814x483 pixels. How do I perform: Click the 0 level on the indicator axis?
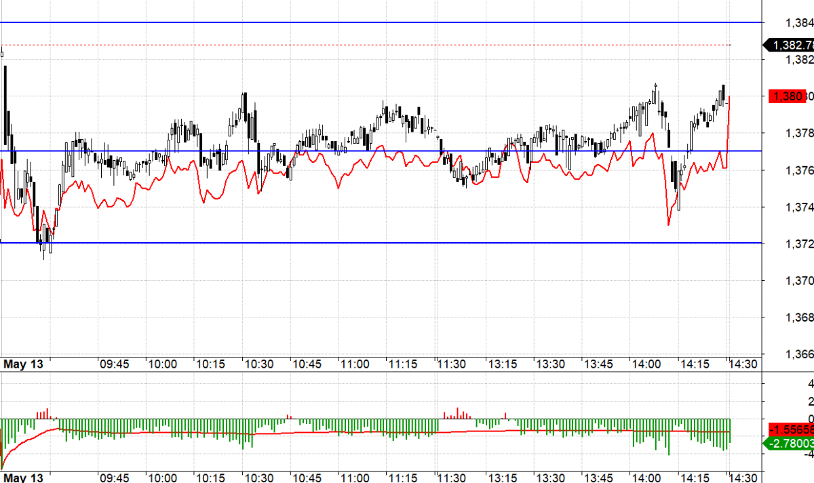(x=810, y=419)
